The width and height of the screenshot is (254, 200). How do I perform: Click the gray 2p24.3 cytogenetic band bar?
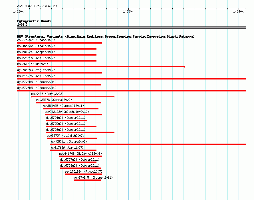[131, 28]
